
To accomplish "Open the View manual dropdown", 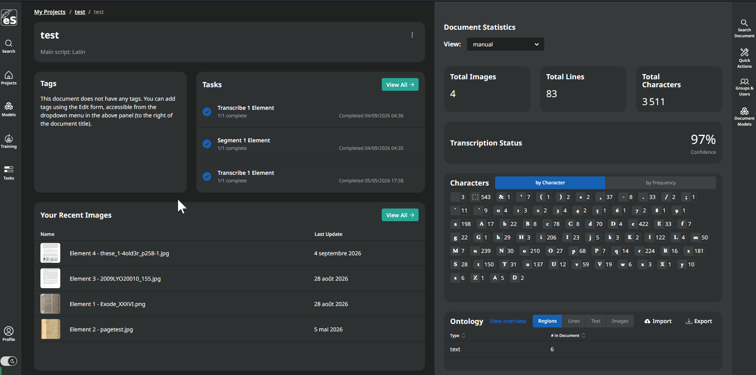I will [505, 44].
